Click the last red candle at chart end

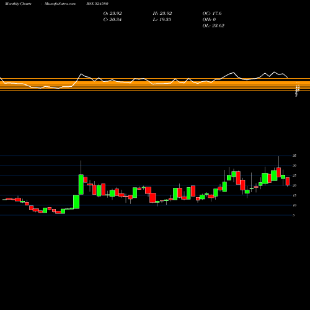288,181
